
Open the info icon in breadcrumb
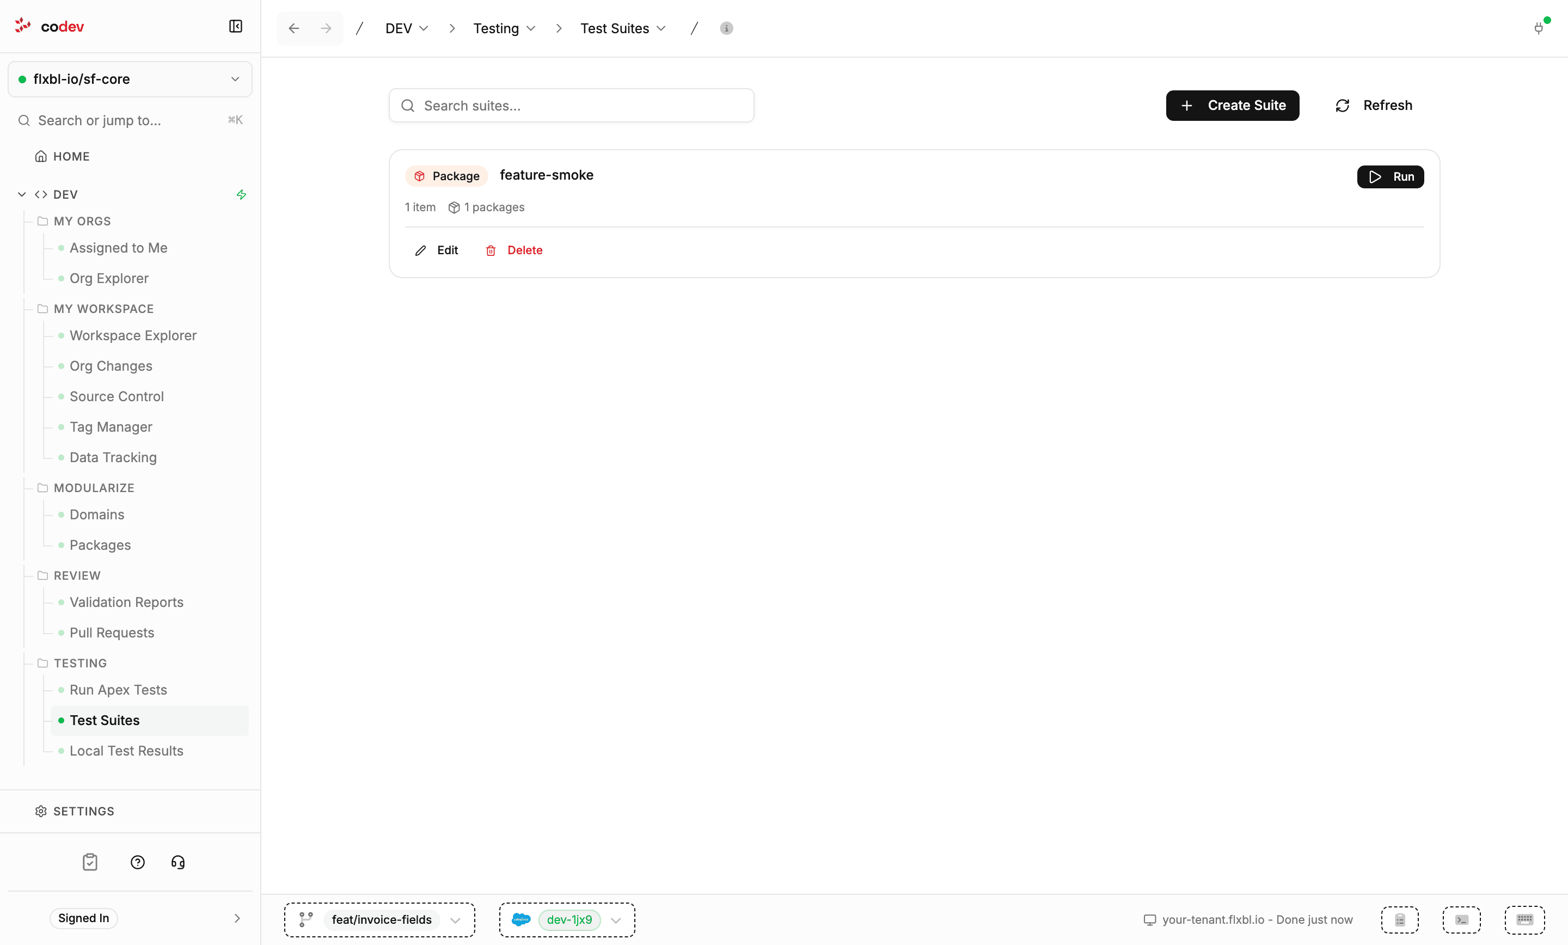pos(726,28)
